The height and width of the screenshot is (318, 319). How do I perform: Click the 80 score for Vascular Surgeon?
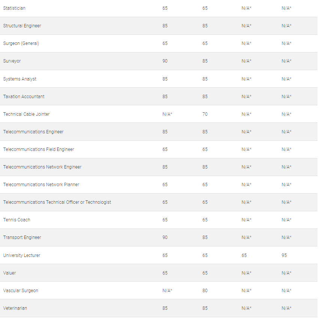[205, 291]
